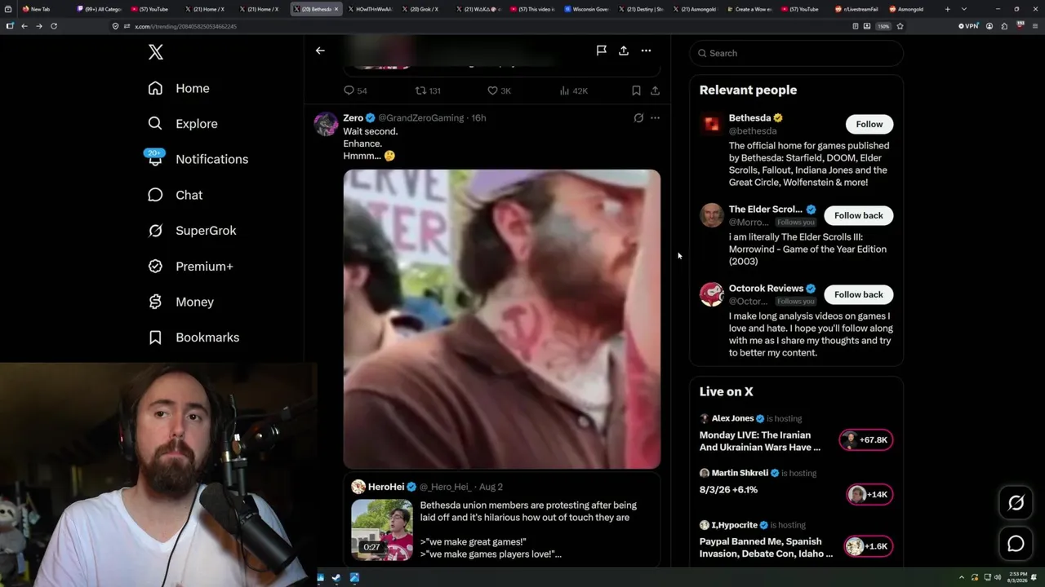This screenshot has height=587, width=1045.
Task: Click the X logo in the sidebar
Action: [156, 53]
